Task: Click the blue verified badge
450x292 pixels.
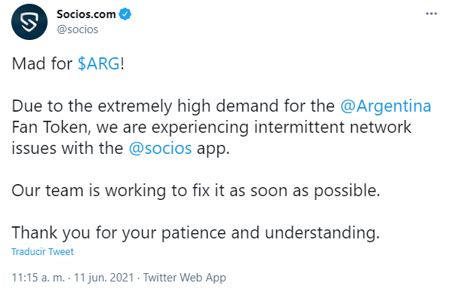Action: (x=125, y=14)
